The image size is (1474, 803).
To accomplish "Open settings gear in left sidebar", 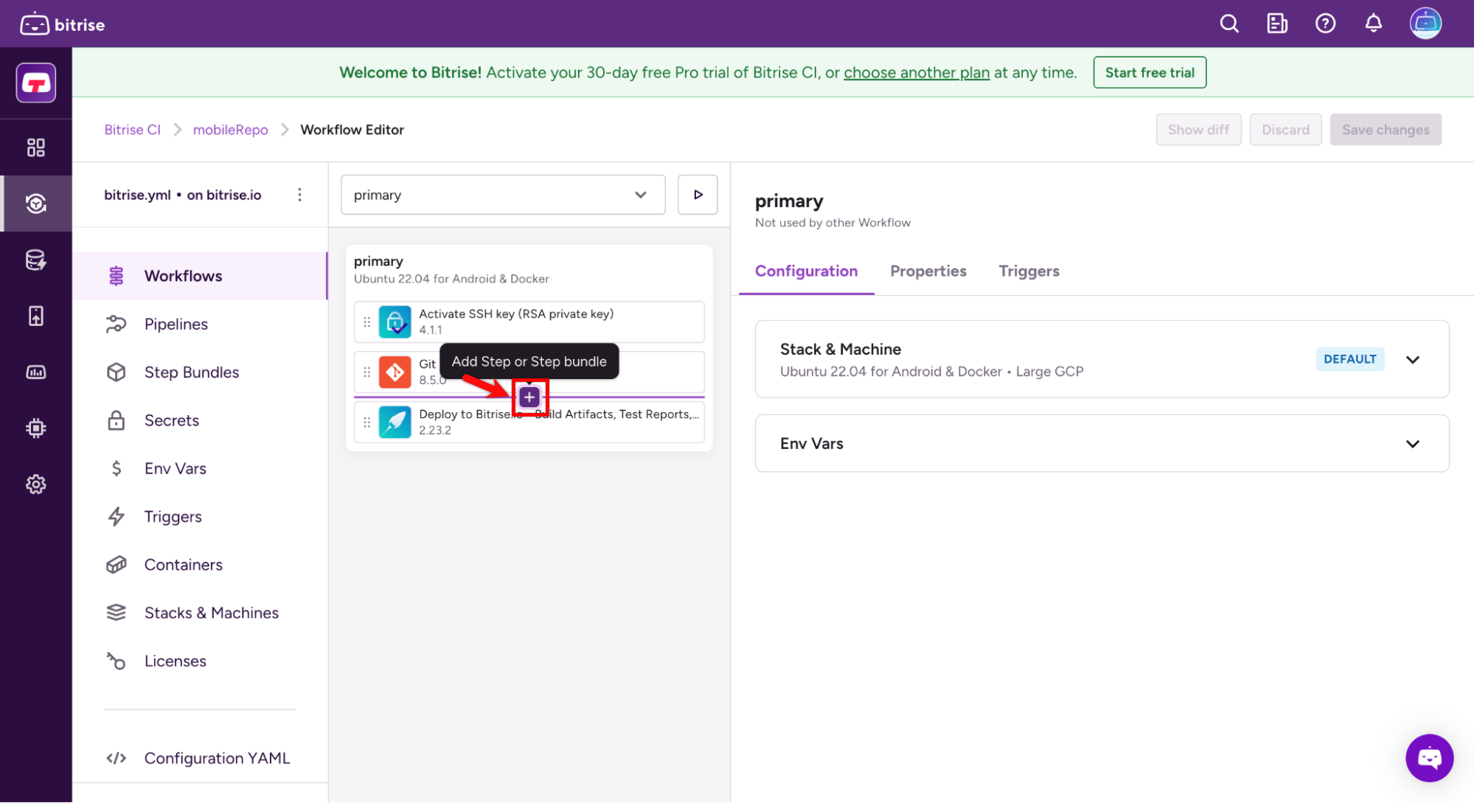I will tap(36, 484).
